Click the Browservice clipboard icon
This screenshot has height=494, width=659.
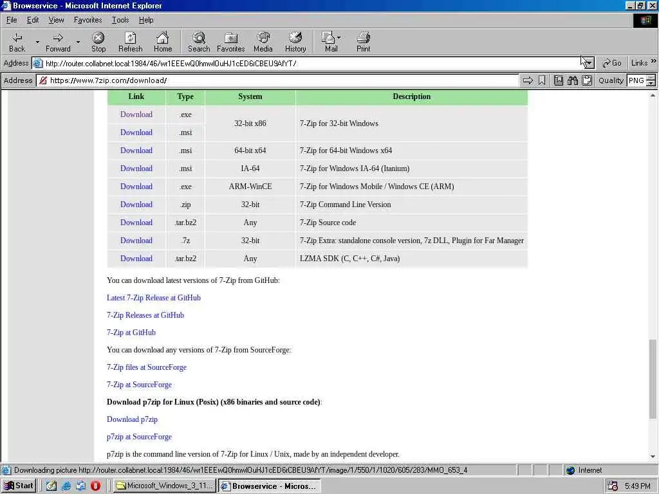587,80
